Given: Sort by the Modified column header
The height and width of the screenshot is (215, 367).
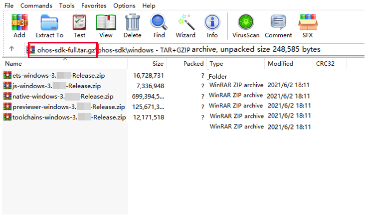Looking at the screenshot, I should point(280,64).
